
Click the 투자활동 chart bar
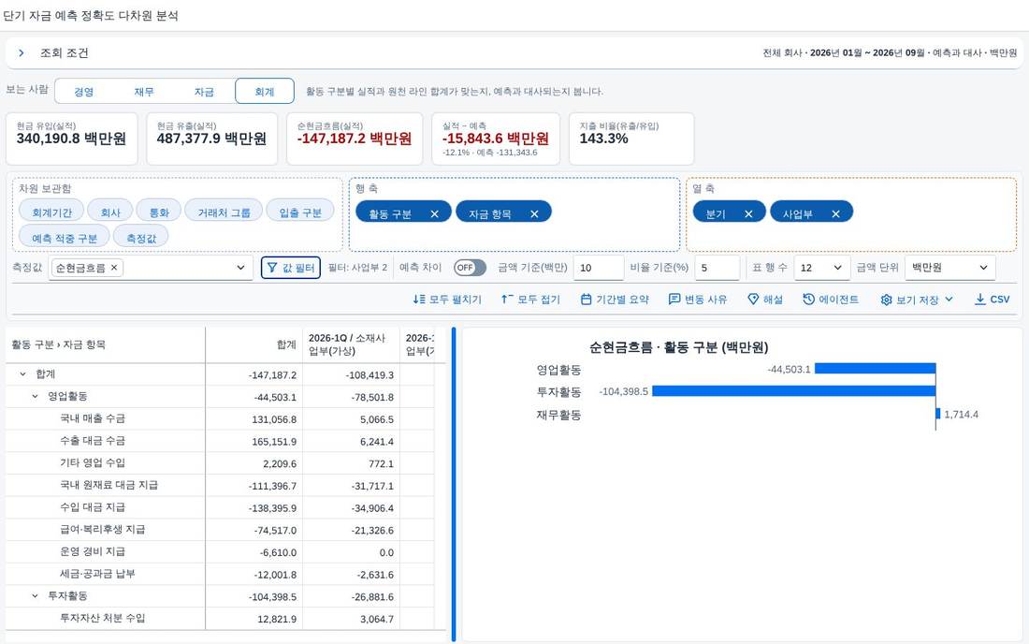[793, 391]
